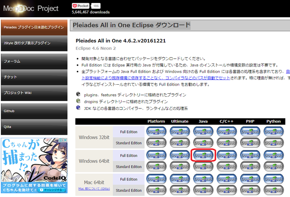This screenshot has width=290, height=197.
Task: Download Windows 64bit Standard Edition PHP
Action: click(250, 166)
